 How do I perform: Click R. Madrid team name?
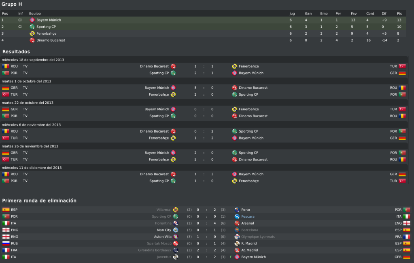point(249,244)
